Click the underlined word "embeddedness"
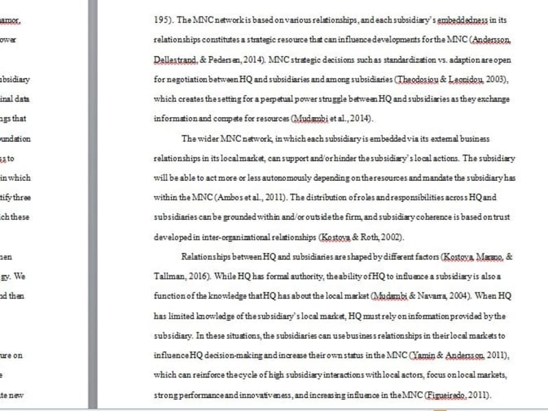Image resolution: width=548 pixels, height=411 pixels. (462, 20)
